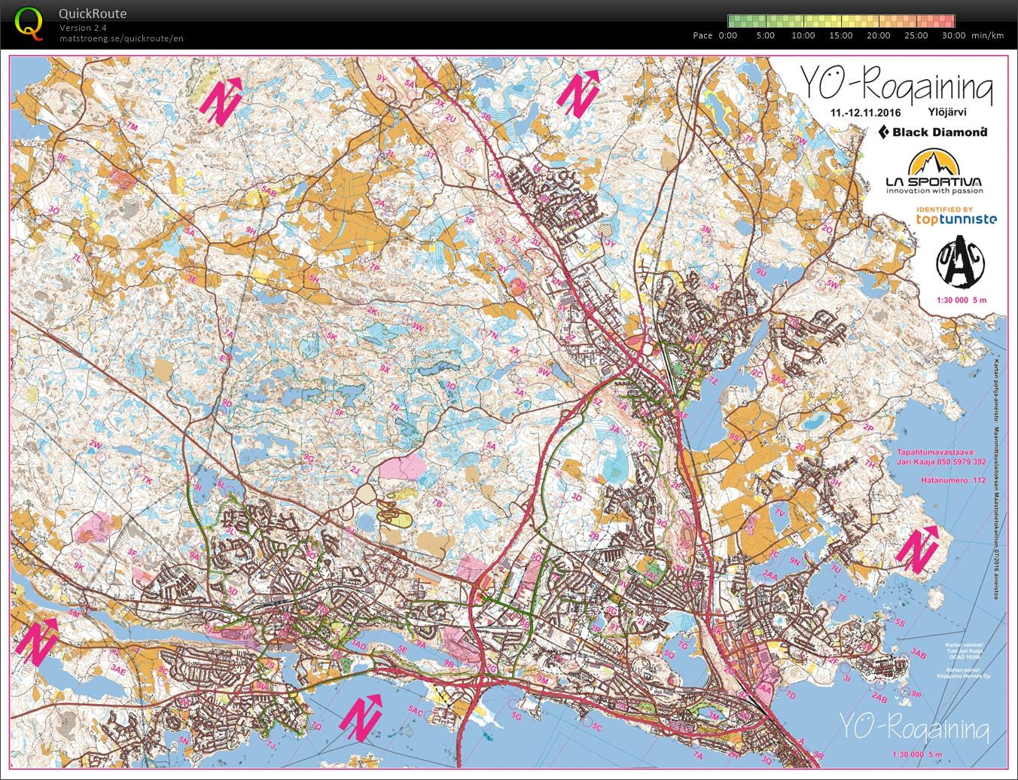The width and height of the screenshot is (1018, 780).
Task: Click the Pace label in the header
Action: click(703, 35)
